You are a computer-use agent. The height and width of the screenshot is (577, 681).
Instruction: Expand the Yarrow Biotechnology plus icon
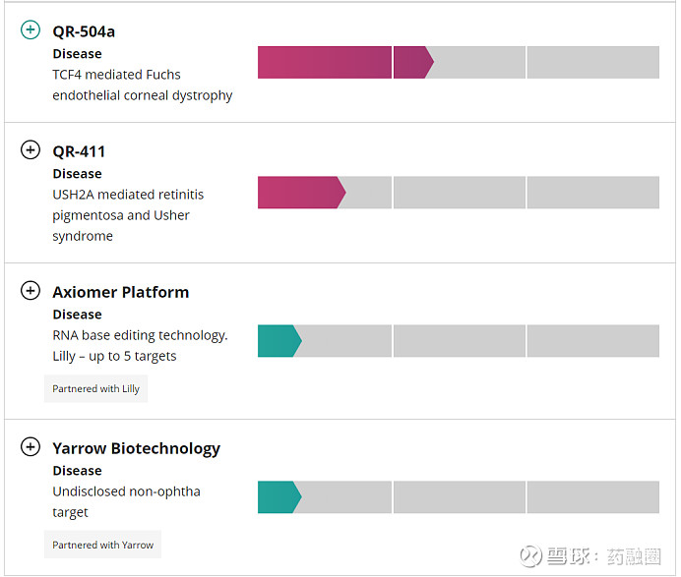(31, 447)
